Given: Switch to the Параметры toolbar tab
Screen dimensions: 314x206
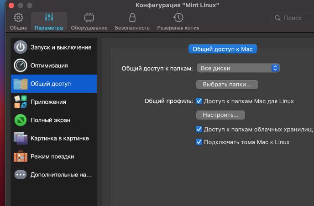Looking at the screenshot, I should [x=49, y=21].
